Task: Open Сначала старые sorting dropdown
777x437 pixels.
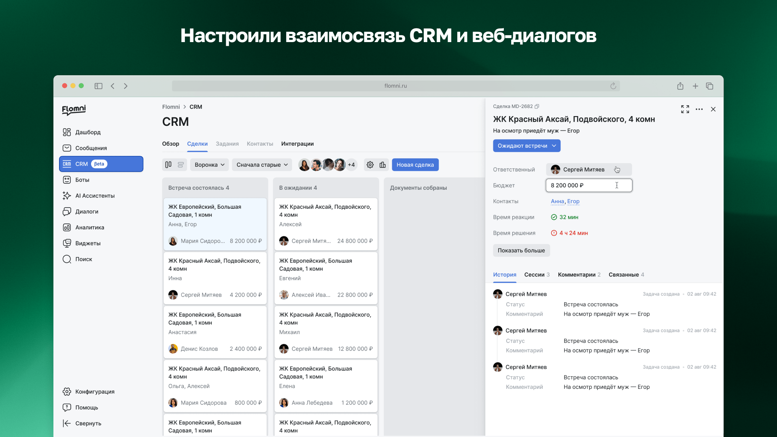Action: (x=261, y=165)
